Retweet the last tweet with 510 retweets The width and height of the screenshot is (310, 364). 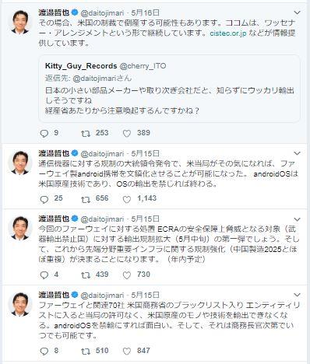pyautogui.click(x=86, y=352)
